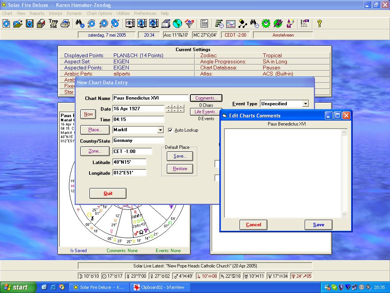
Task: Open the place name dropdown showing Marktl
Action: click(160, 130)
